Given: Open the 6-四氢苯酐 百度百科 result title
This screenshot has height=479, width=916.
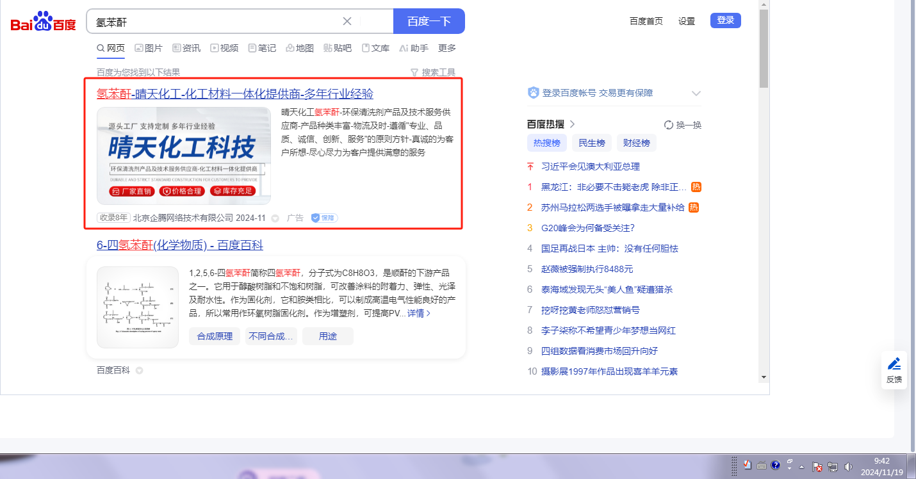Looking at the screenshot, I should 180,245.
